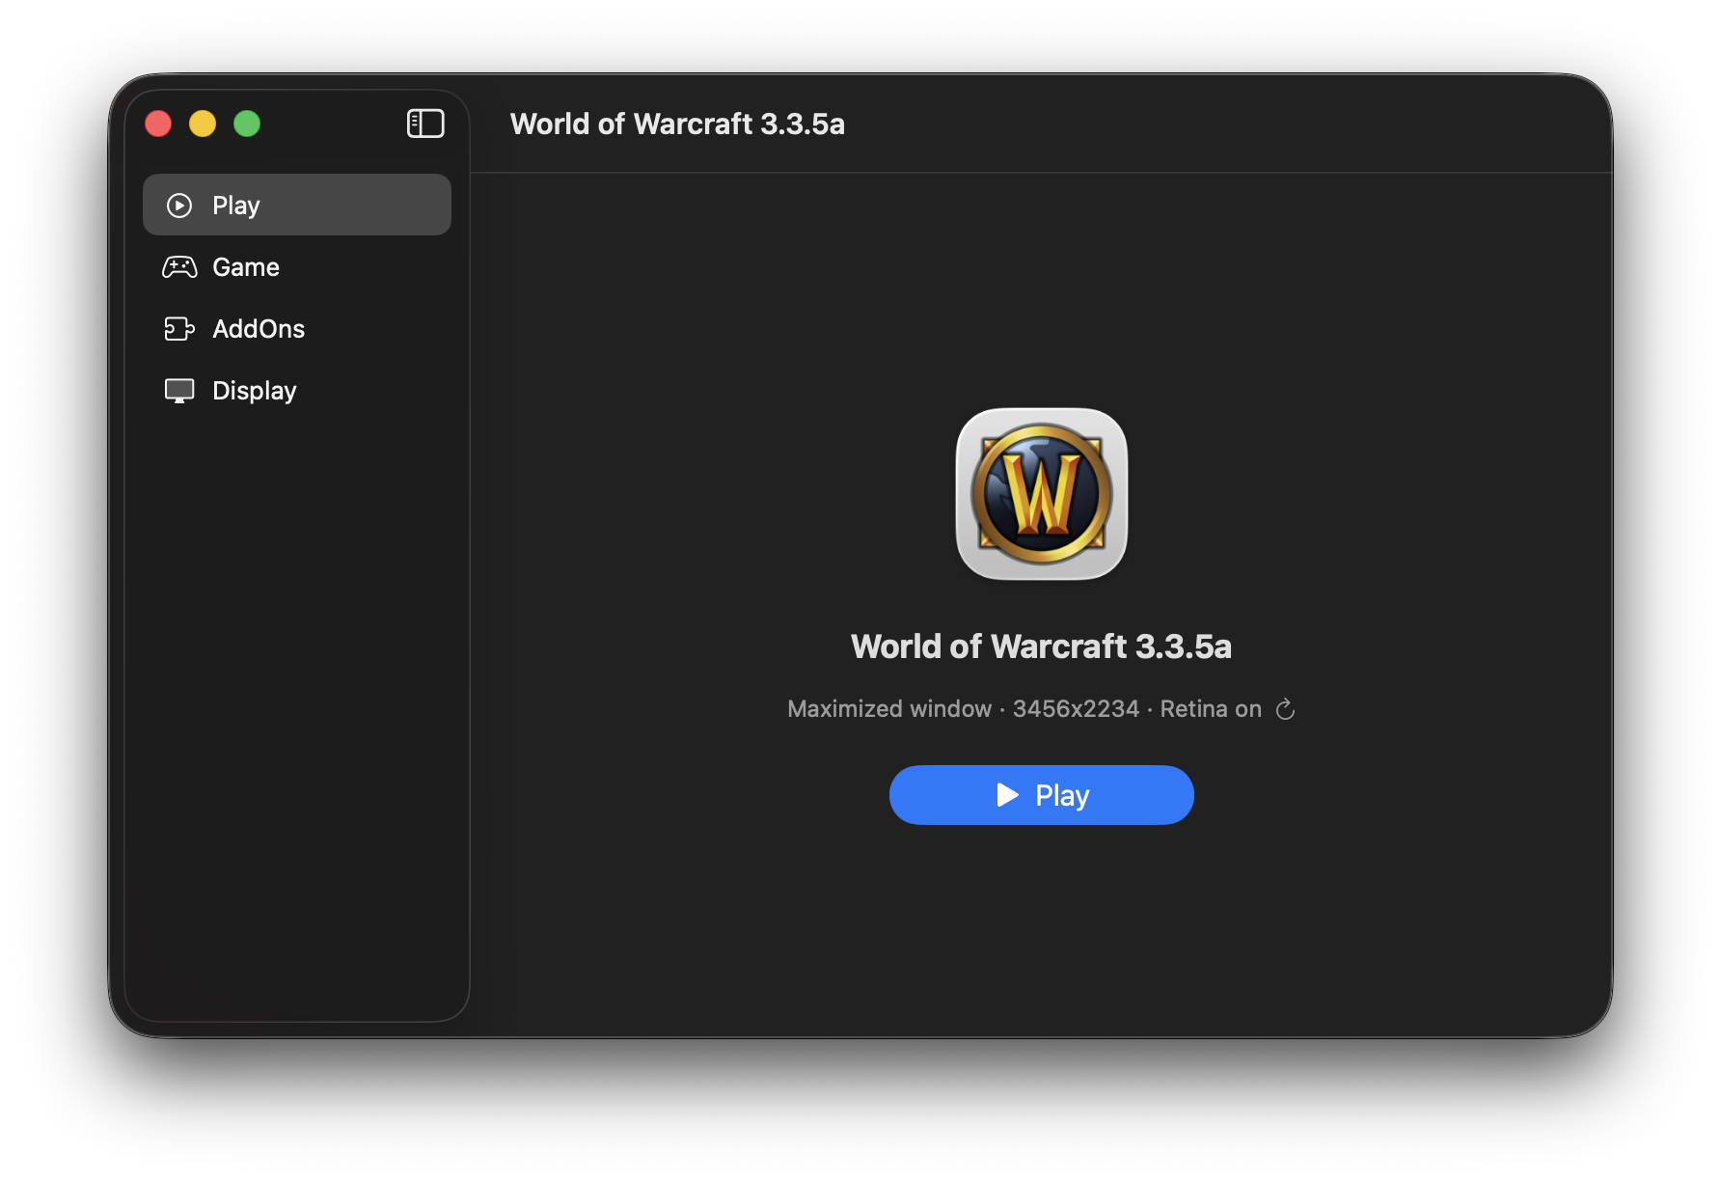The width and height of the screenshot is (1721, 1181).
Task: Maximize the window with green button
Action: point(247,124)
